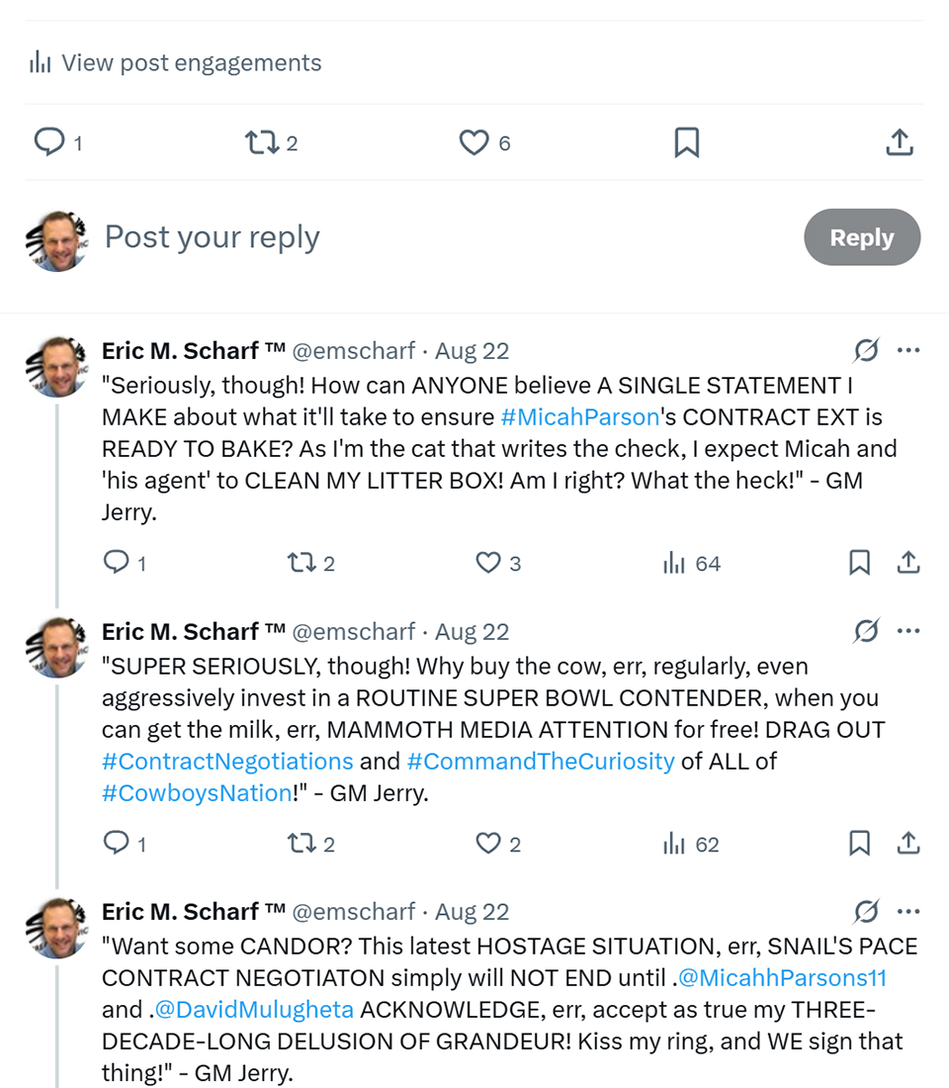Open more options on the first reply
949x1088 pixels.
click(908, 350)
